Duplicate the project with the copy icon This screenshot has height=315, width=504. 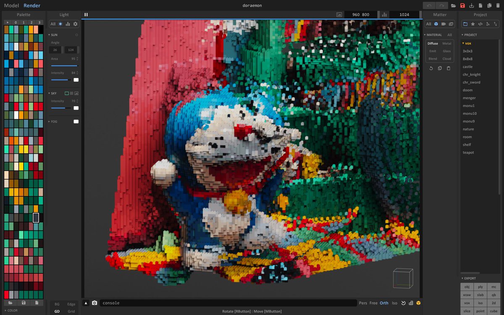489,5
